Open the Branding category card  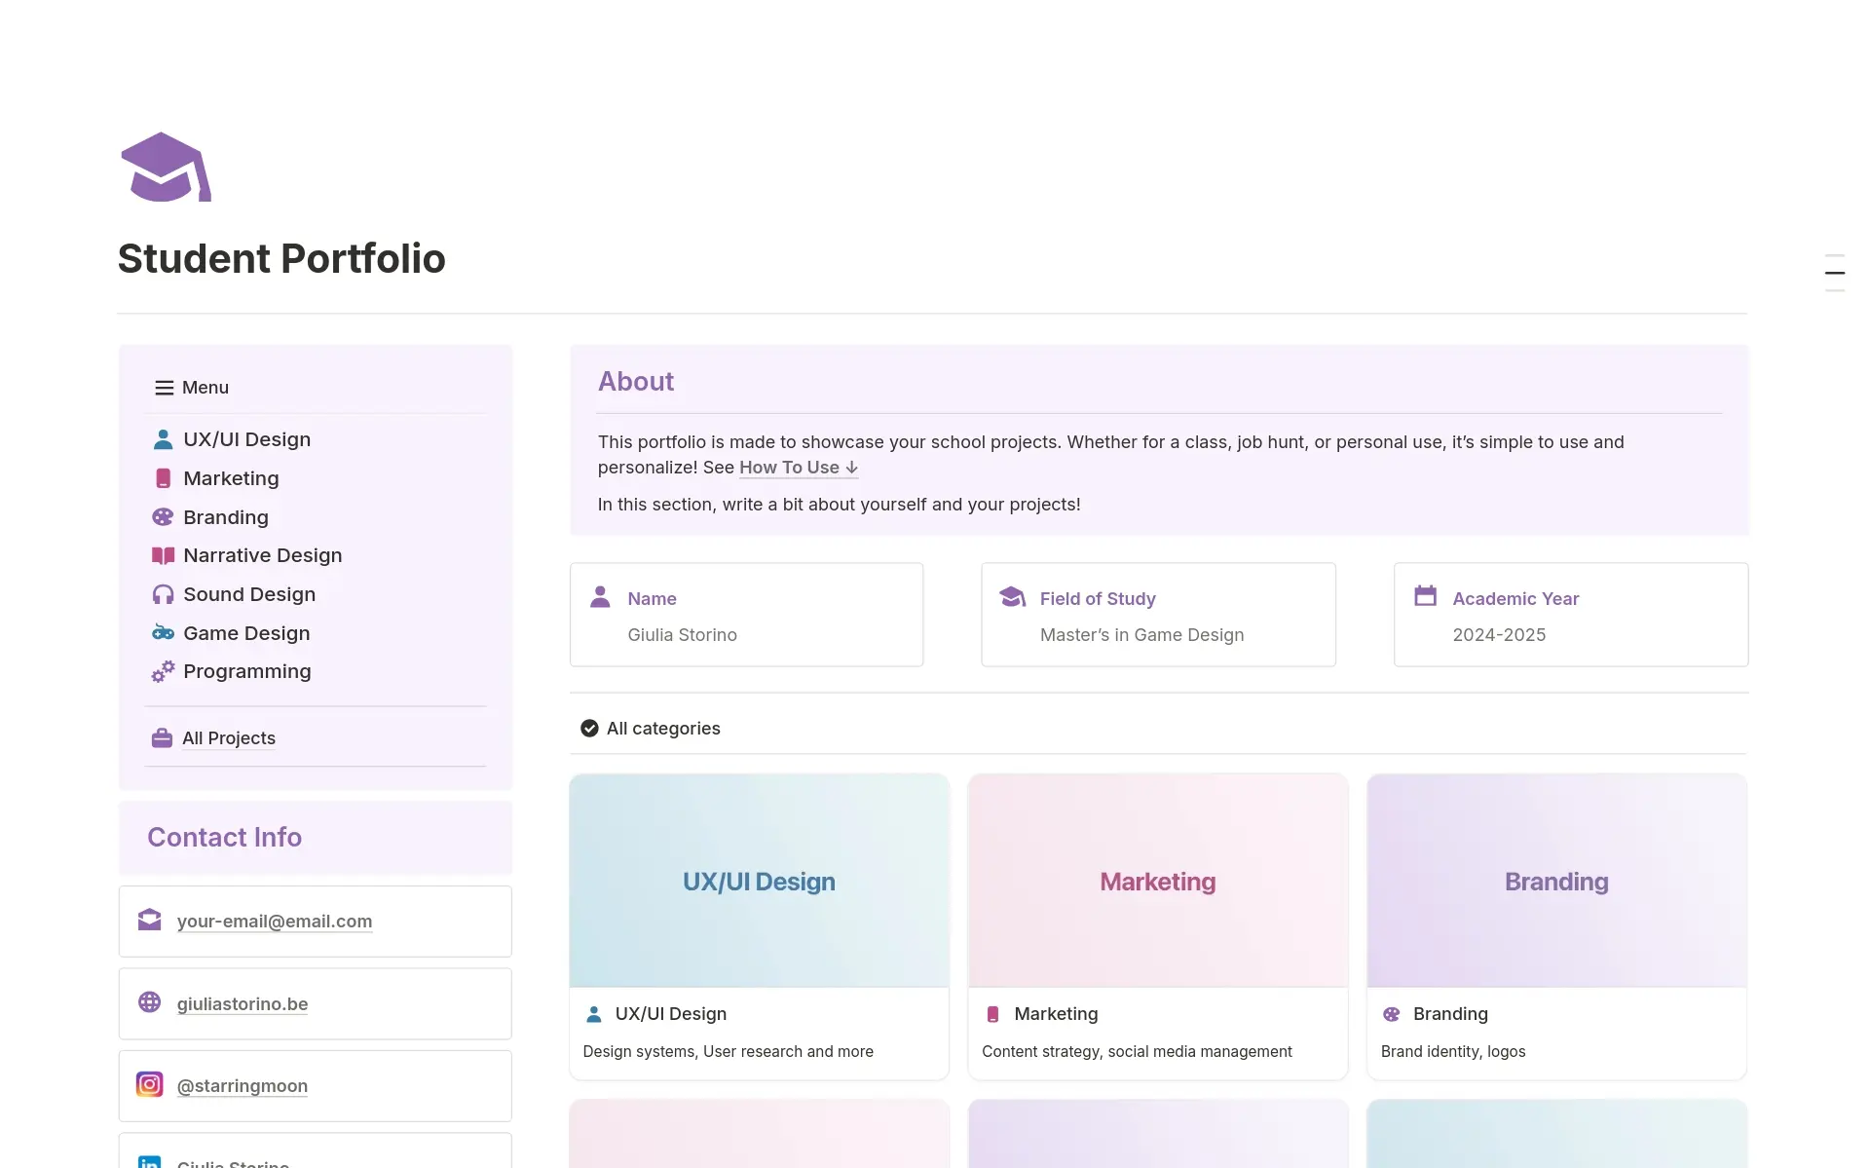tap(1556, 925)
